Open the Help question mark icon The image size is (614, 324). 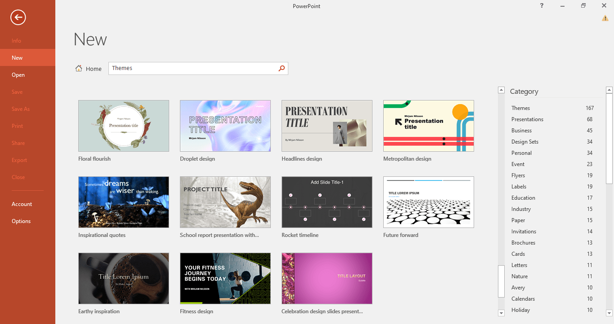click(x=542, y=6)
